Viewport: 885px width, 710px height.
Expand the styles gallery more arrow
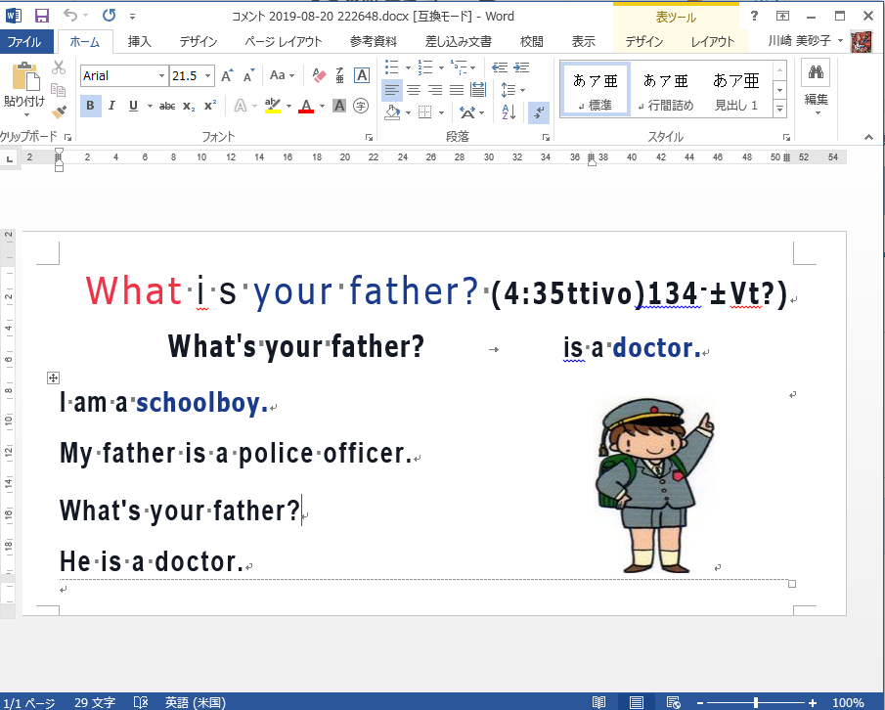pos(779,109)
